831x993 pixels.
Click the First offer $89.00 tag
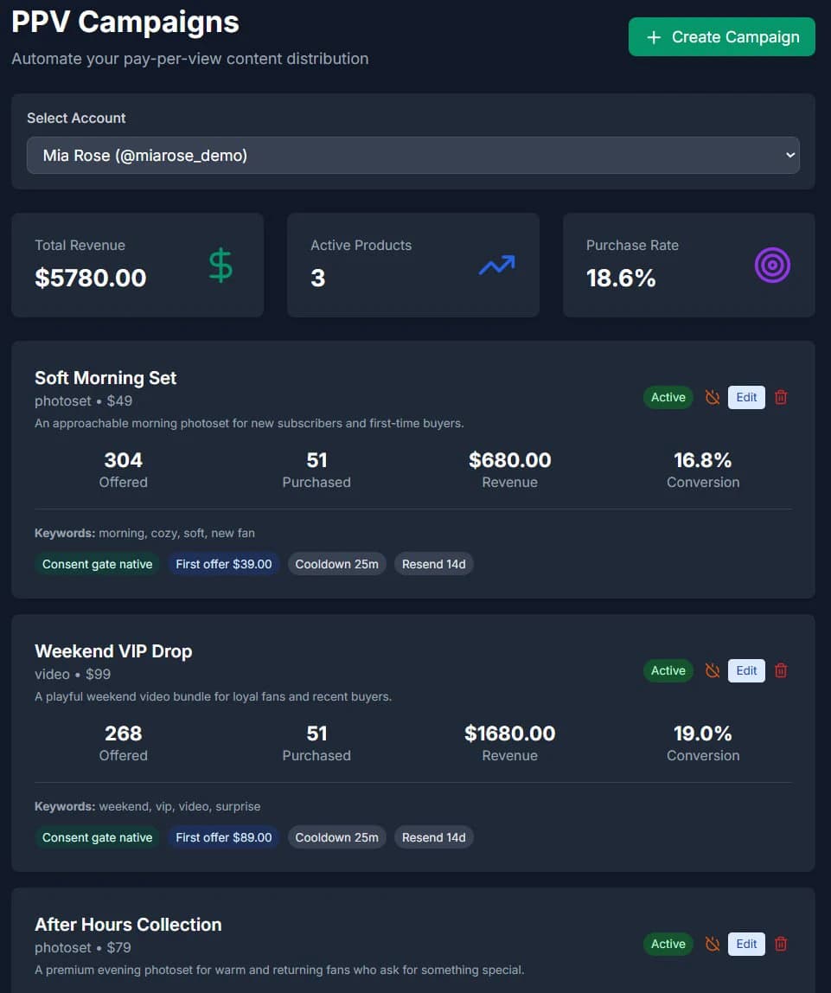[223, 838]
